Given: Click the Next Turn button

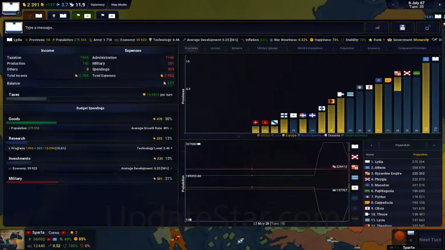Looking at the screenshot, I should click(430, 240).
